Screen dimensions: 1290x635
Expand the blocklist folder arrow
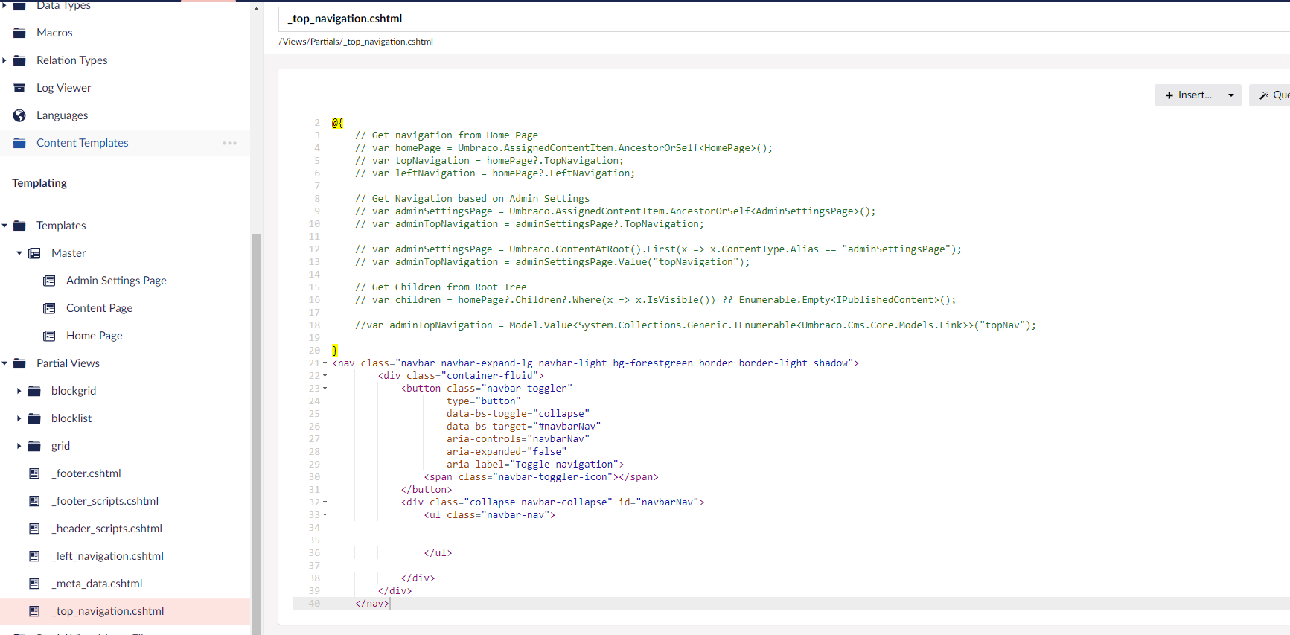click(19, 418)
